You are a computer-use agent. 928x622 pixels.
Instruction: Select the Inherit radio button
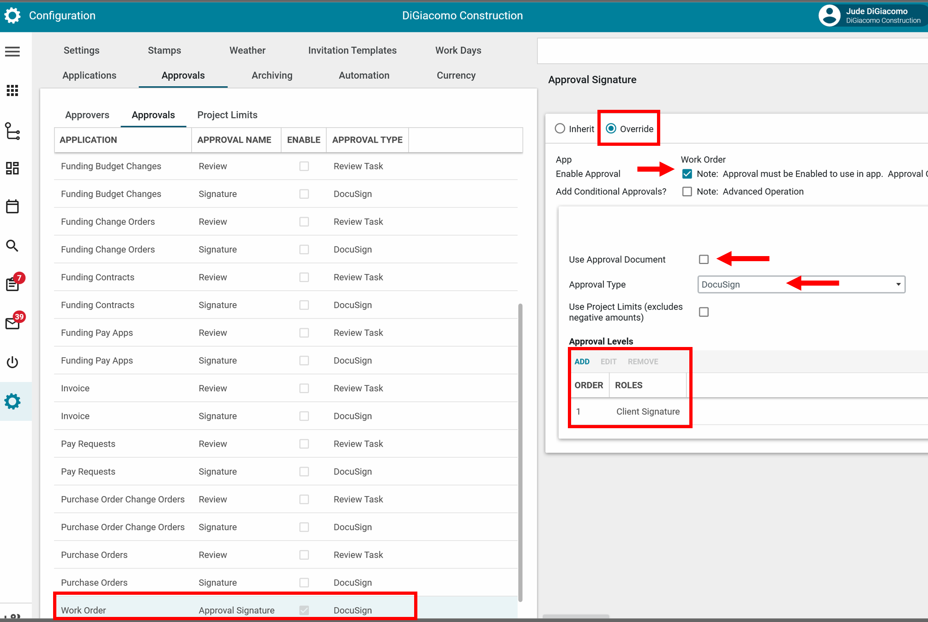pyautogui.click(x=560, y=129)
